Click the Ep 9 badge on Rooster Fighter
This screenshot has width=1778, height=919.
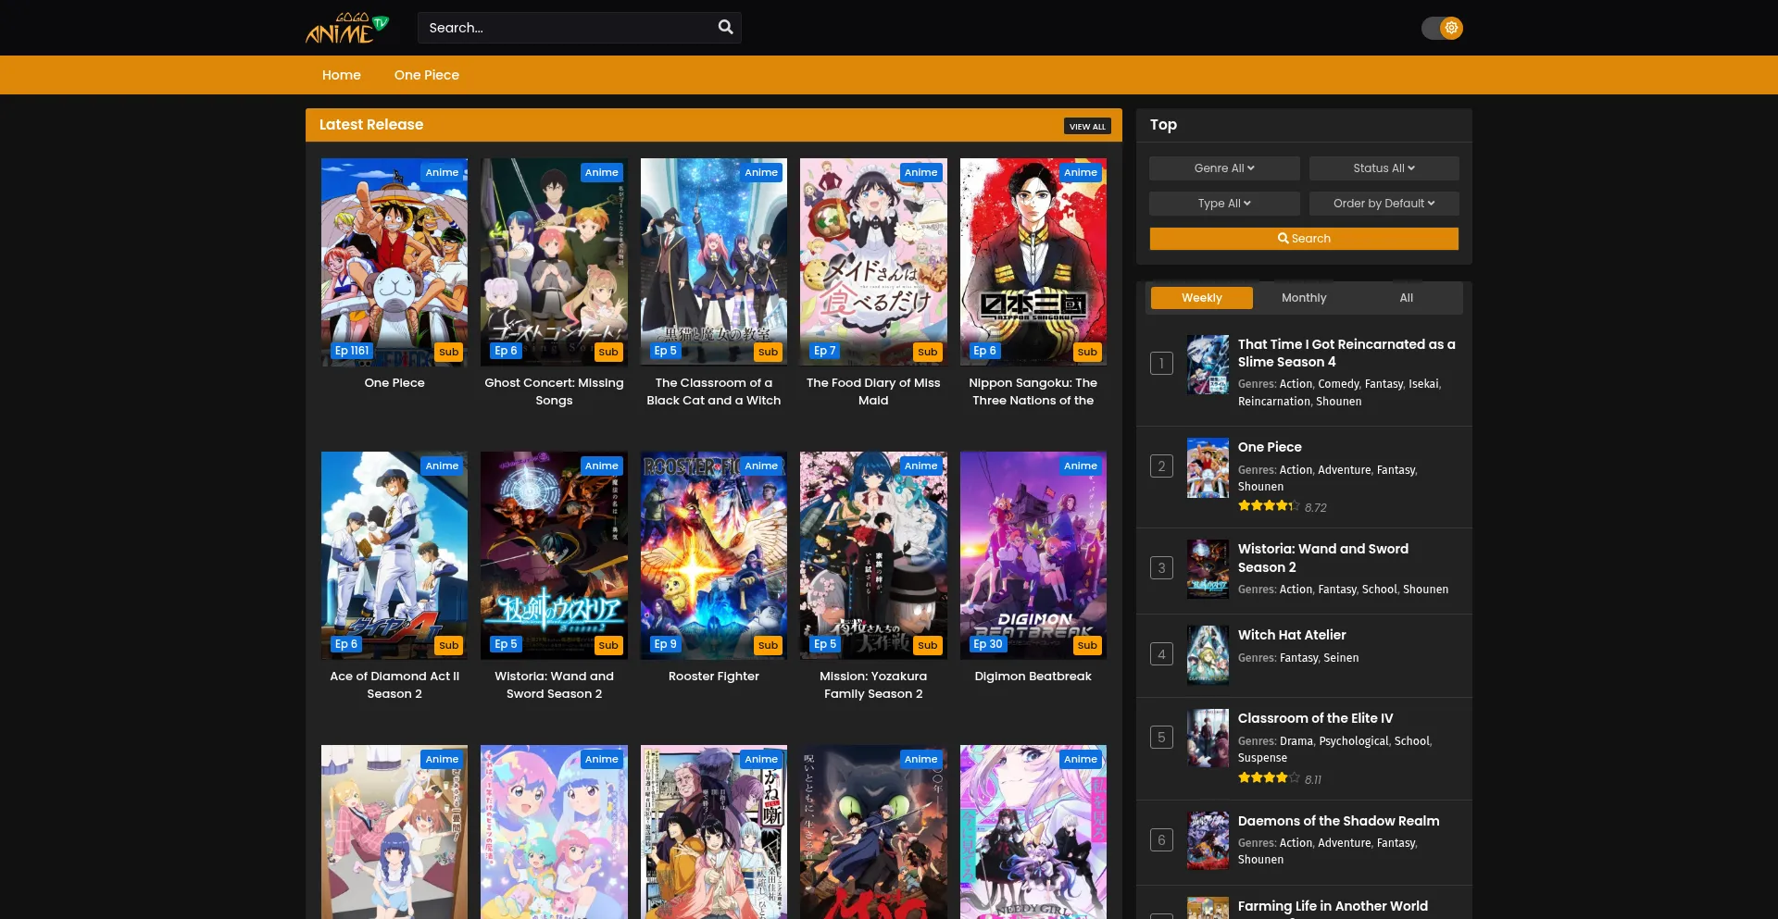pos(665,644)
